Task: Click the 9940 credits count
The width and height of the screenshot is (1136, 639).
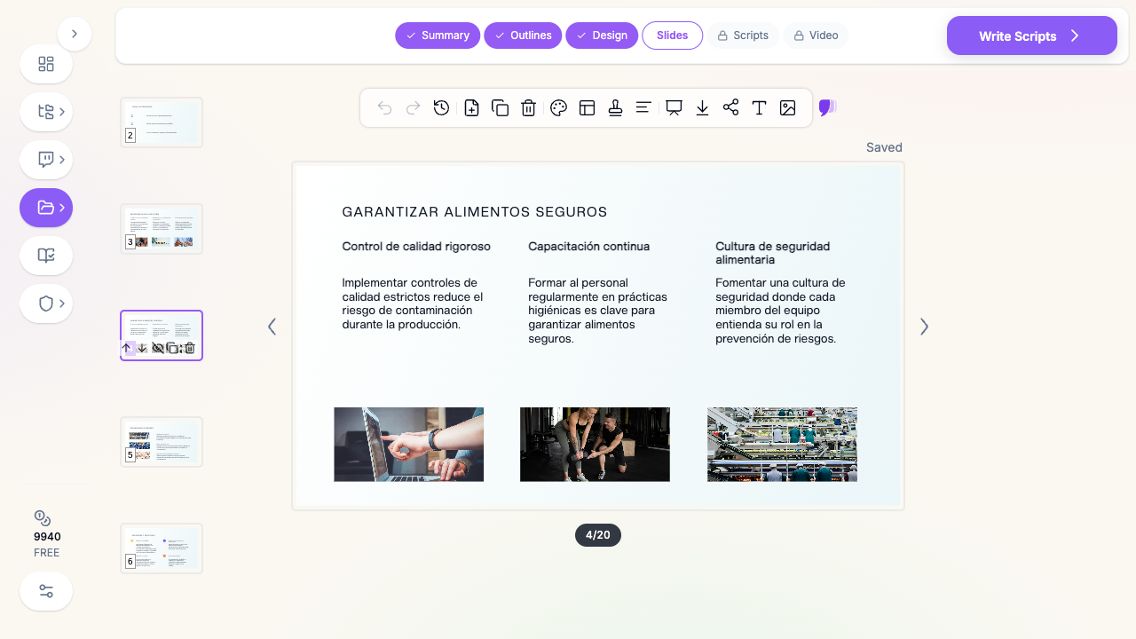Action: (x=47, y=537)
